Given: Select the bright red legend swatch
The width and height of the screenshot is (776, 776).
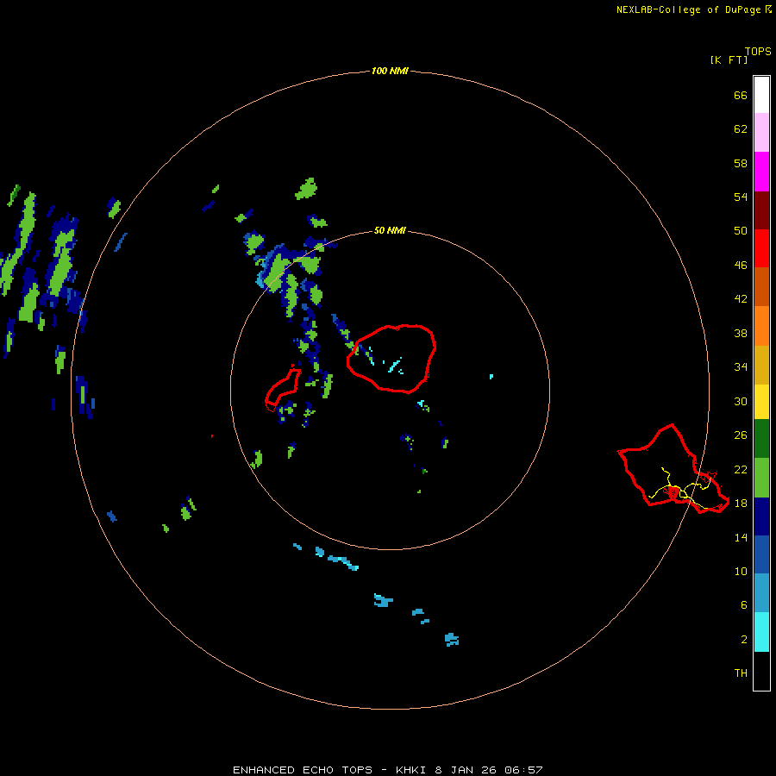Looking at the screenshot, I should (x=761, y=248).
